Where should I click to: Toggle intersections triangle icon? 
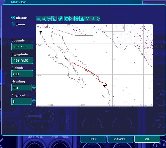pyautogui.click(x=82, y=19)
